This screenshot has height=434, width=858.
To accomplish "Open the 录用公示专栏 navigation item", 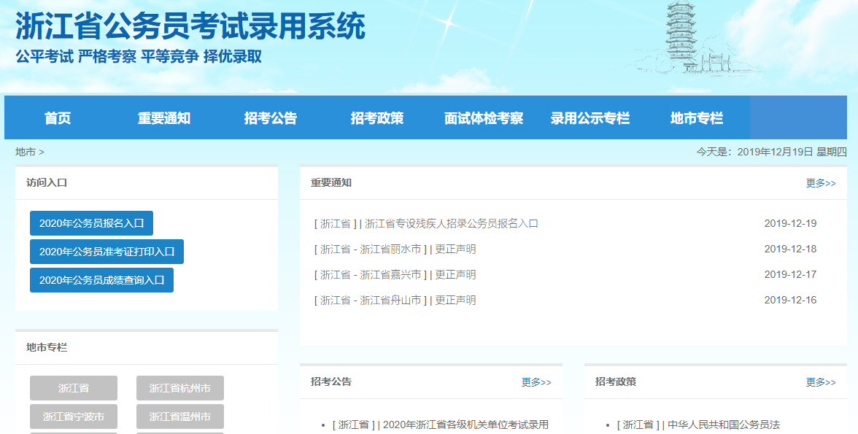I will click(590, 118).
